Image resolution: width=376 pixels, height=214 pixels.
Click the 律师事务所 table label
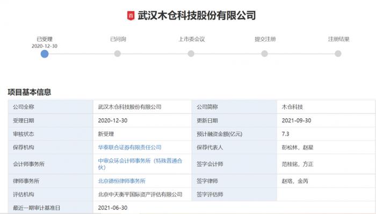pyautogui.click(x=26, y=181)
